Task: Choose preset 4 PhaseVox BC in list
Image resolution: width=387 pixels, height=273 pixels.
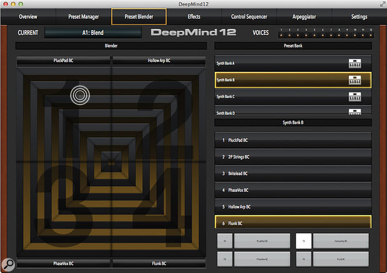Action: (293, 190)
